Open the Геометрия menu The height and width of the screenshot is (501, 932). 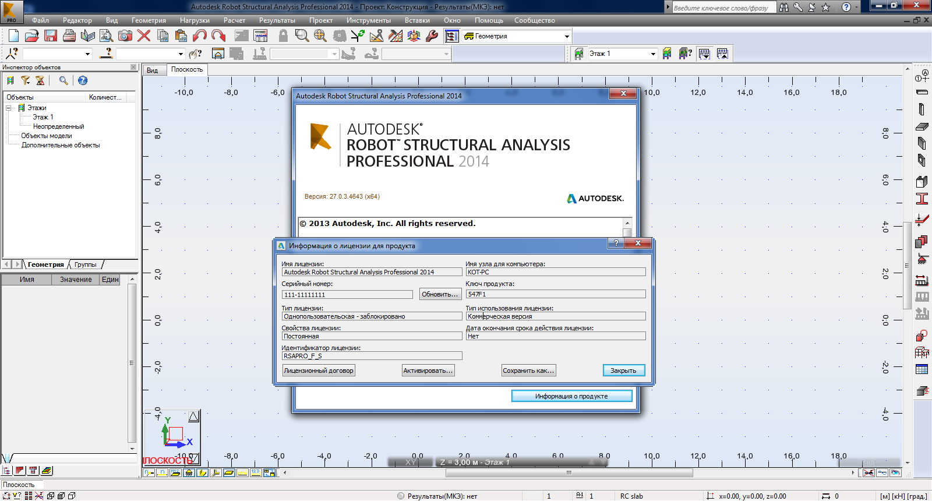tap(149, 20)
